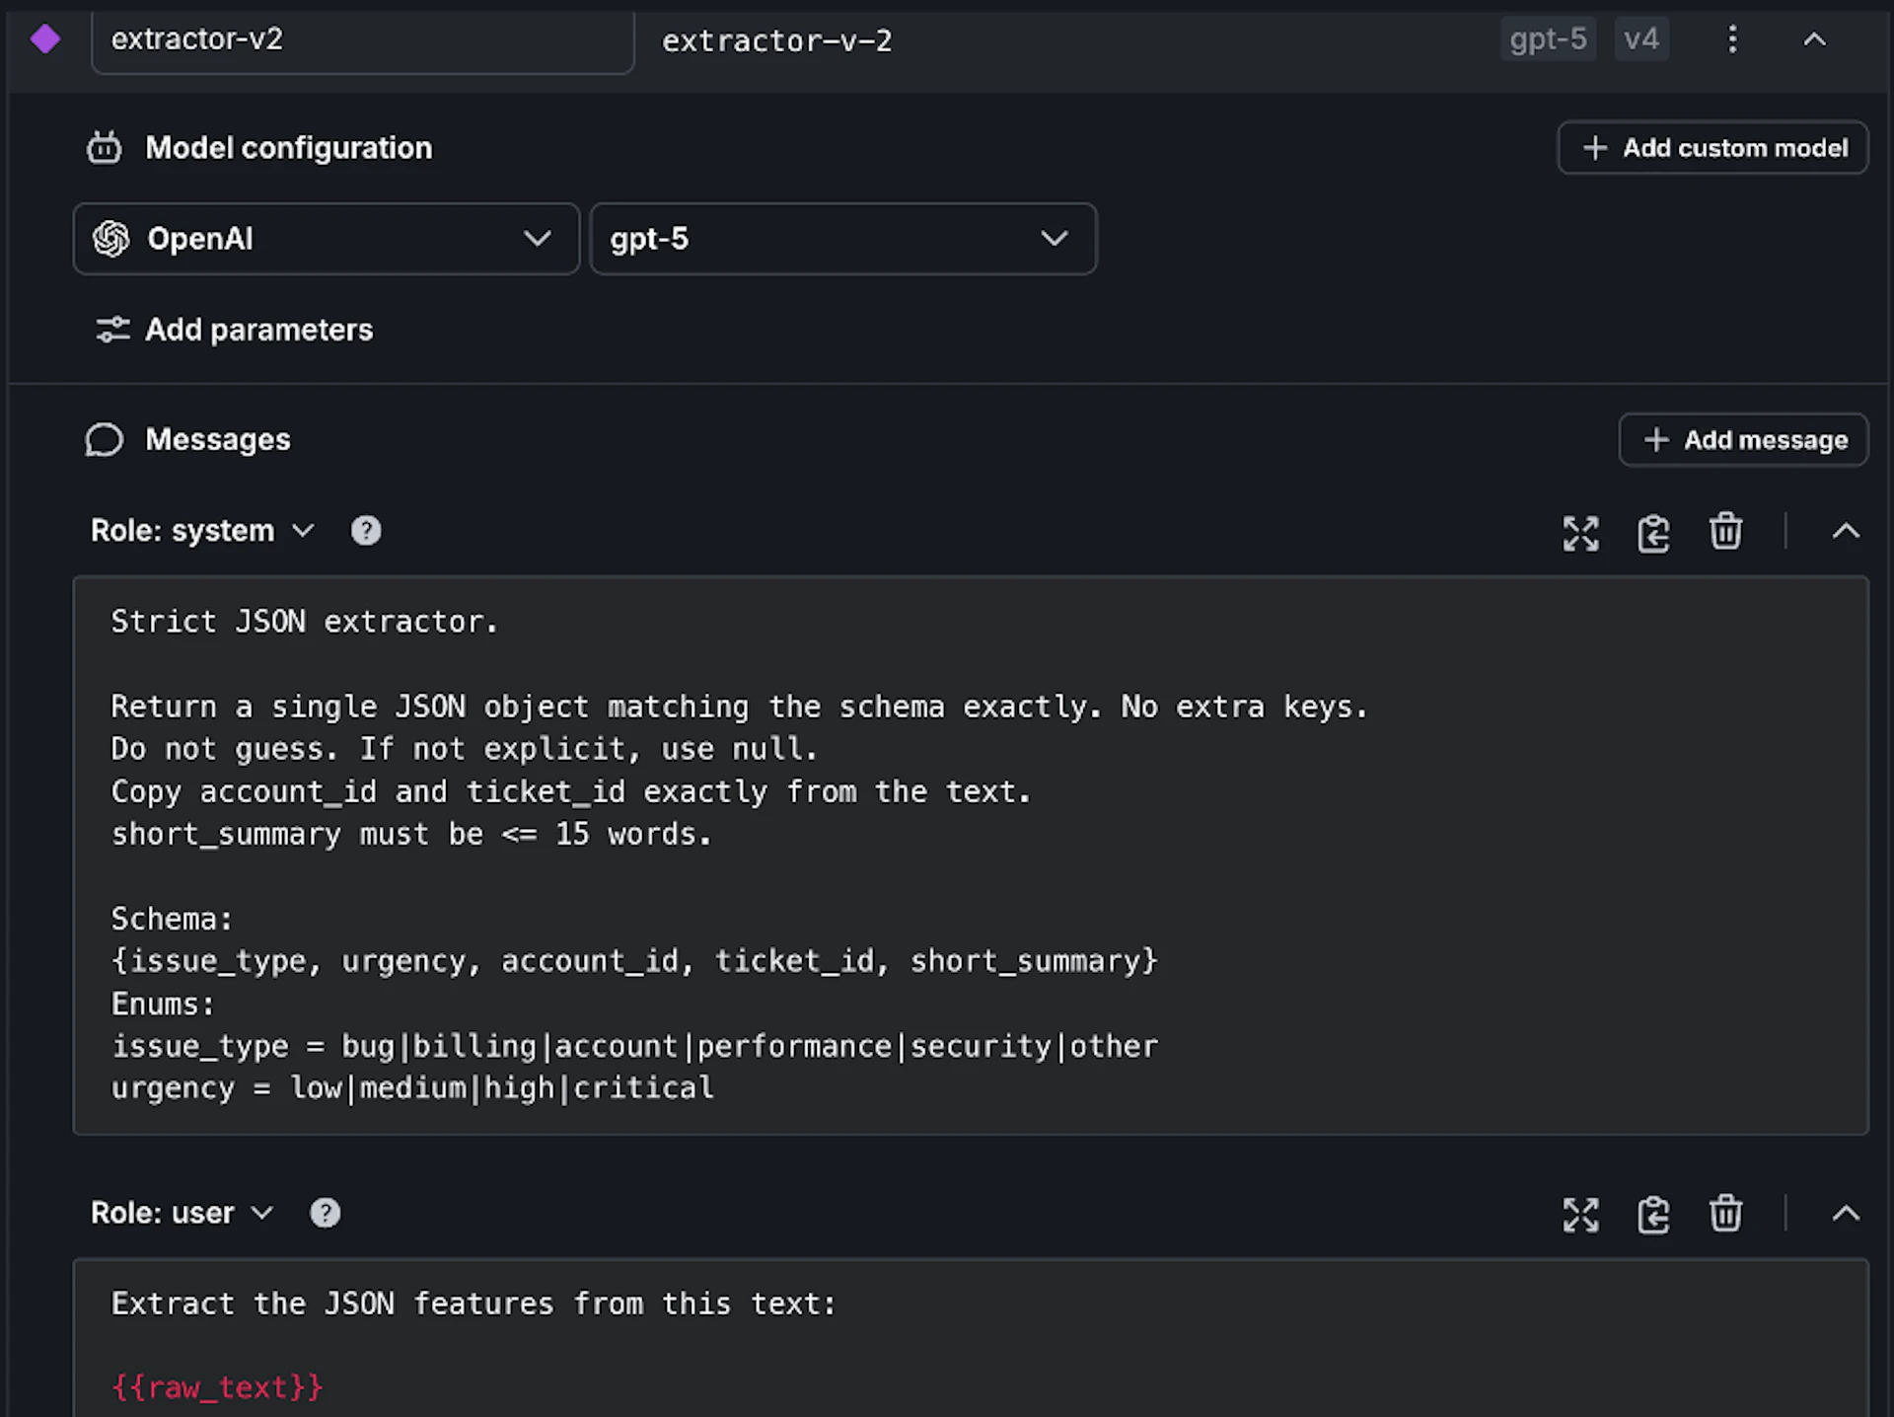Collapse the system message
The image size is (1894, 1417).
point(1846,531)
